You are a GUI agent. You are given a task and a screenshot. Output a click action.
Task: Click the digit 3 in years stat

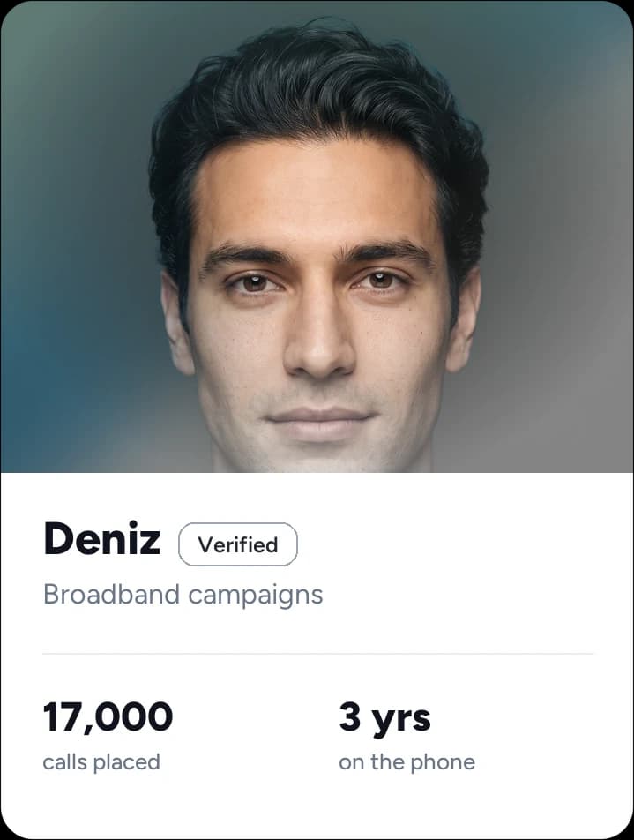click(x=350, y=716)
